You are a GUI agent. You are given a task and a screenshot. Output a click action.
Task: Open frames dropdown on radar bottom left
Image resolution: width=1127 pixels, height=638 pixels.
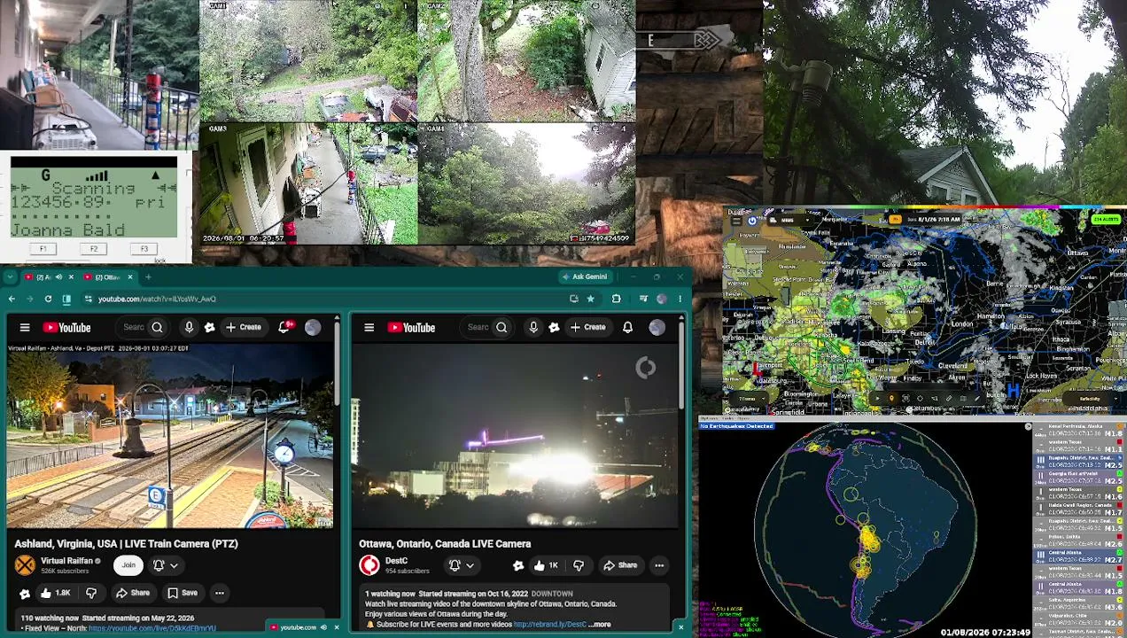748,399
